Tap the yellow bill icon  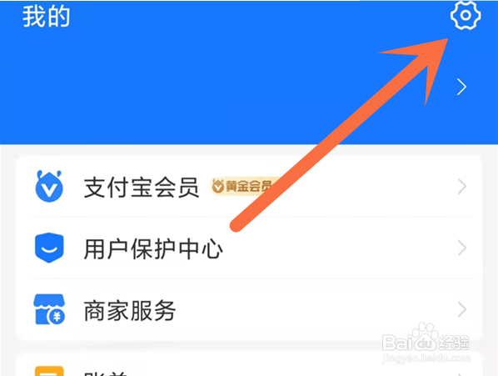(x=49, y=371)
